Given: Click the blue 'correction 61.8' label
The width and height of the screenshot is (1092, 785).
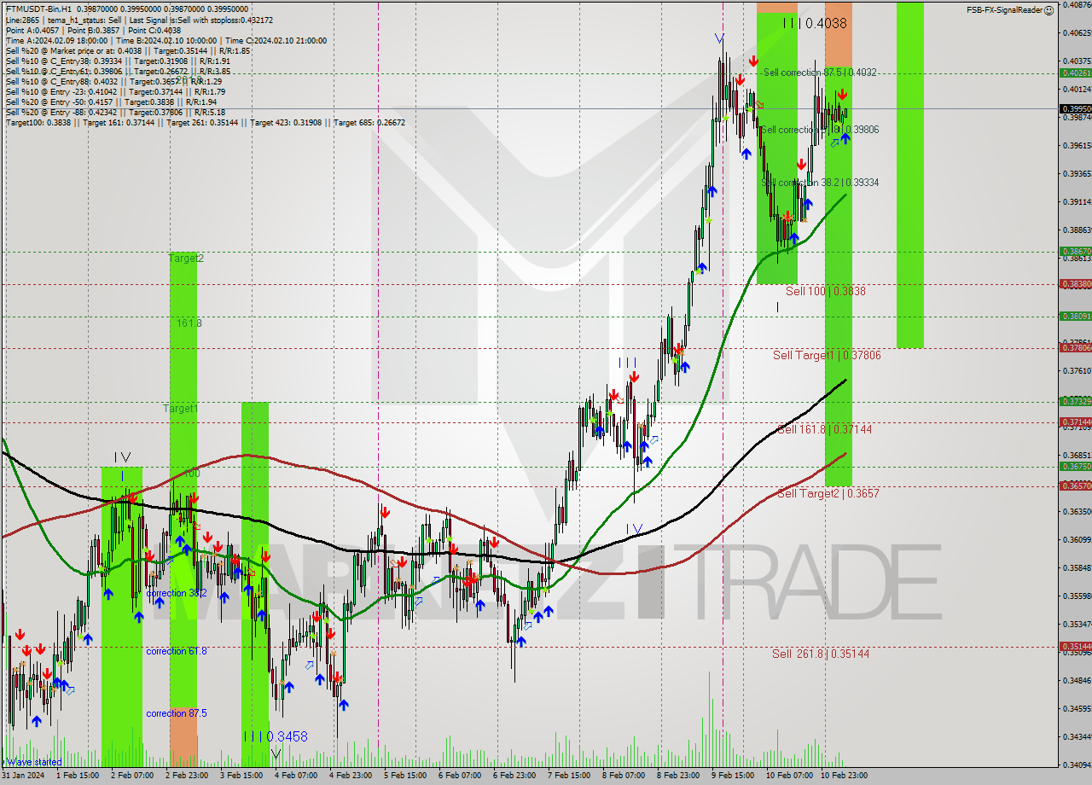Looking at the screenshot, I should [x=176, y=651].
